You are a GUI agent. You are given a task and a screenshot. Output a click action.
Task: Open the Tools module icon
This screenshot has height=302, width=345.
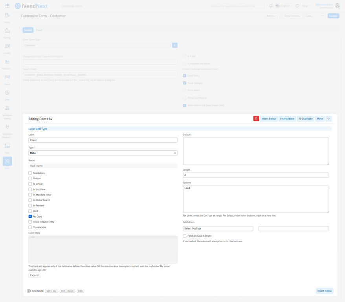point(7,145)
